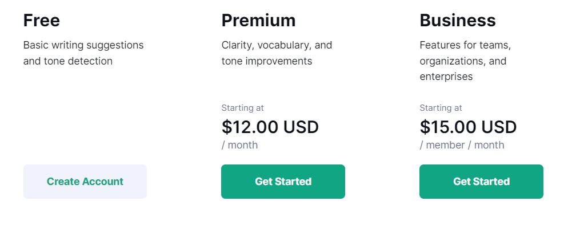Click the $12.00 USD price
The height and width of the screenshot is (233, 588).
(x=270, y=127)
